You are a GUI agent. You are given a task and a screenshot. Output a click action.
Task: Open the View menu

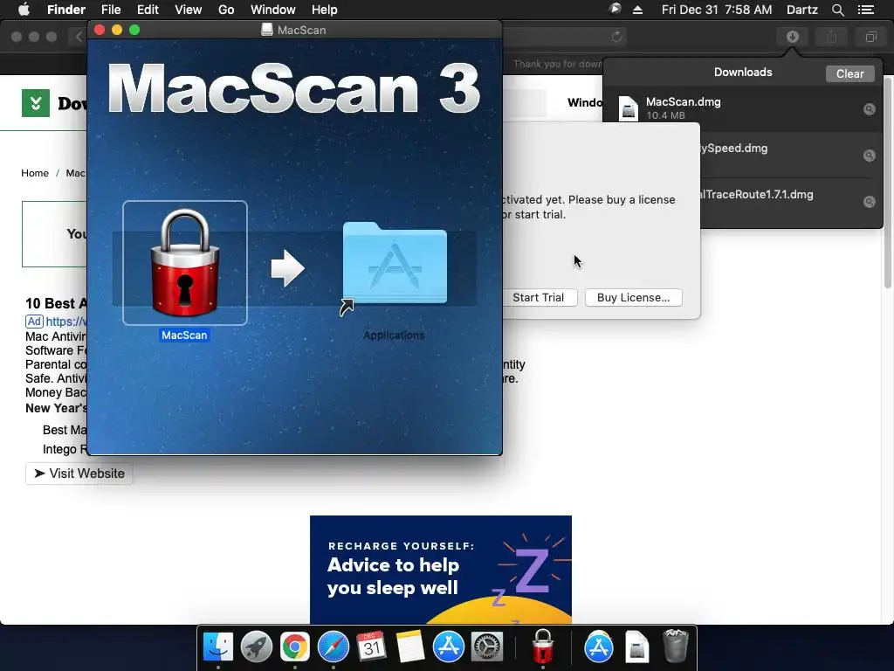[x=189, y=10]
